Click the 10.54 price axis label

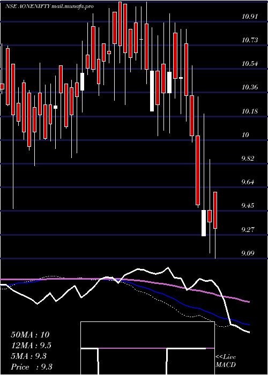[x=250, y=64]
